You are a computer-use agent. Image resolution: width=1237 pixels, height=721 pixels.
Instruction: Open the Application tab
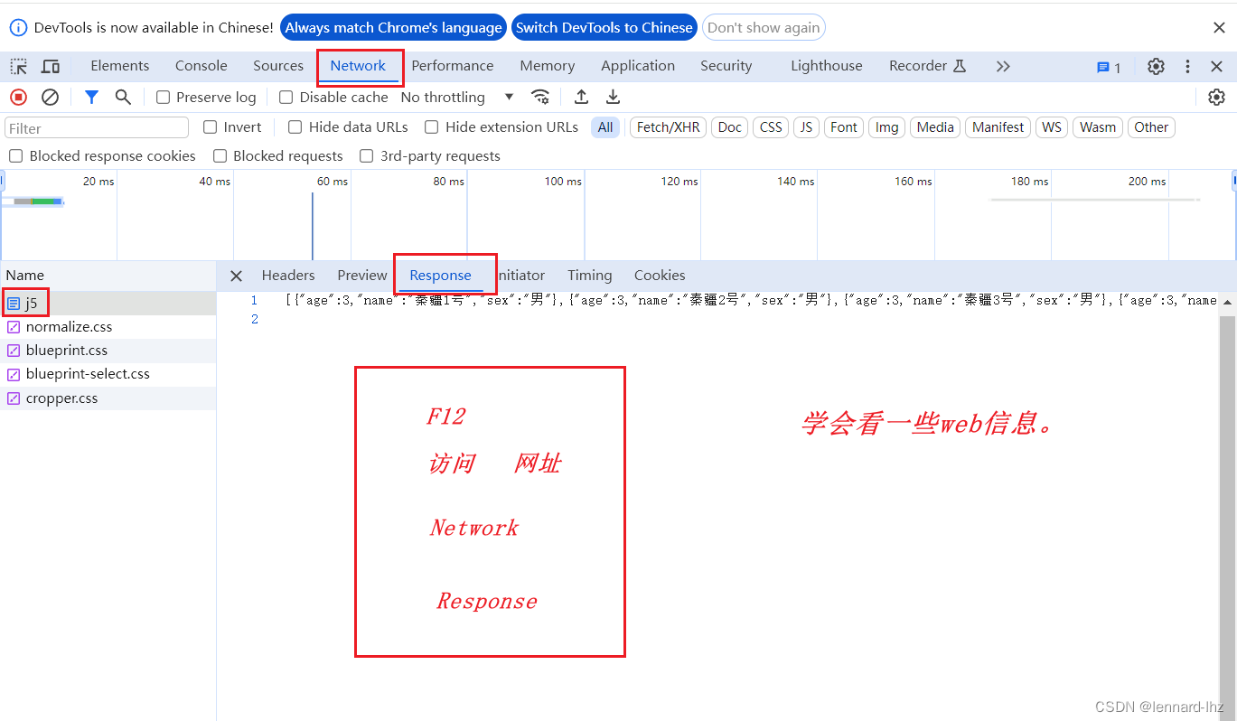pos(638,66)
